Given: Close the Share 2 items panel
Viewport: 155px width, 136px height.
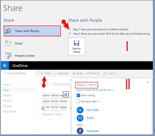Looking at the screenshot, I should point(148,82).
